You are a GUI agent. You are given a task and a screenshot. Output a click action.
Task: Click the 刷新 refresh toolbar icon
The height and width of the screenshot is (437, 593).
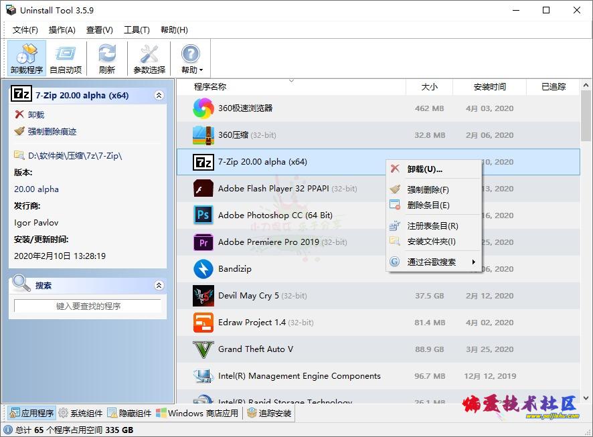click(107, 59)
